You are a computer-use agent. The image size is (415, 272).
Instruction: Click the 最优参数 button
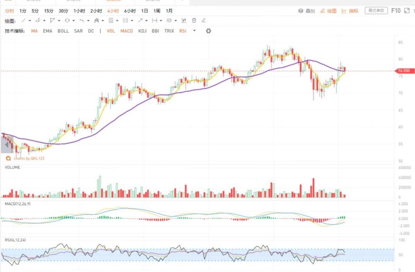point(376,11)
